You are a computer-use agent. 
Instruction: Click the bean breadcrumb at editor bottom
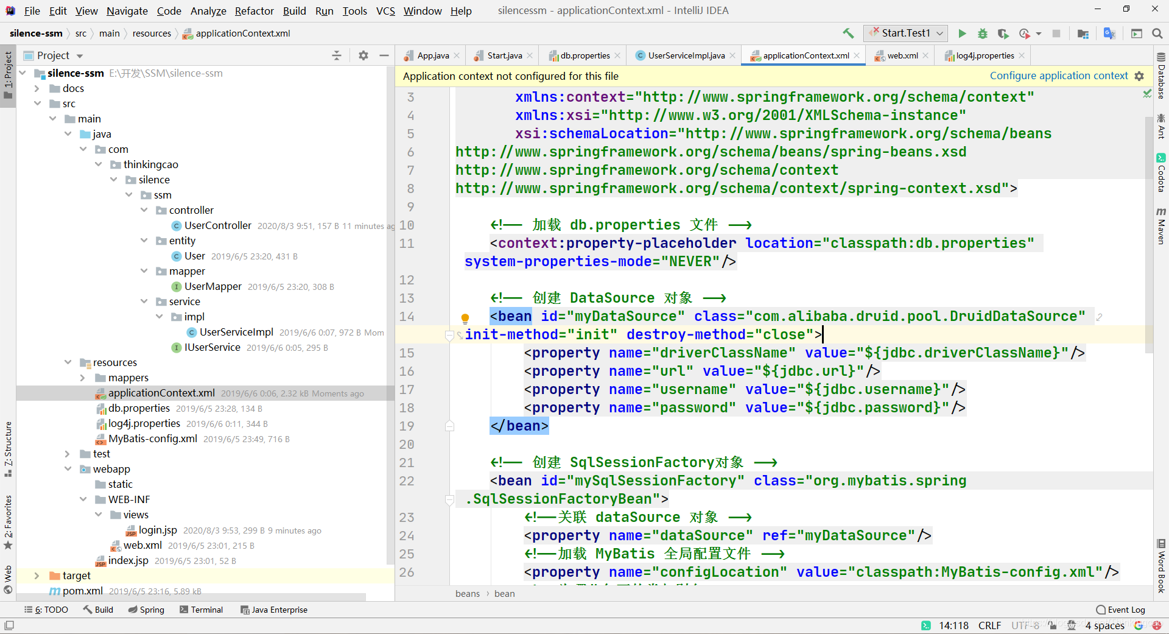[x=504, y=594]
